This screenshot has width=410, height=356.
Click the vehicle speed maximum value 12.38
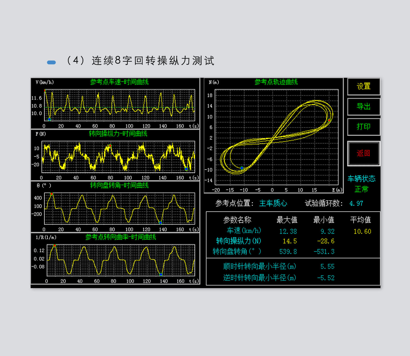coord(288,231)
